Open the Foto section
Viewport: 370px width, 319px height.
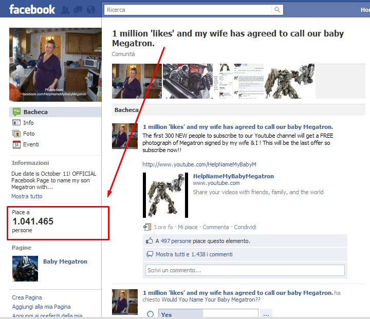click(x=29, y=134)
